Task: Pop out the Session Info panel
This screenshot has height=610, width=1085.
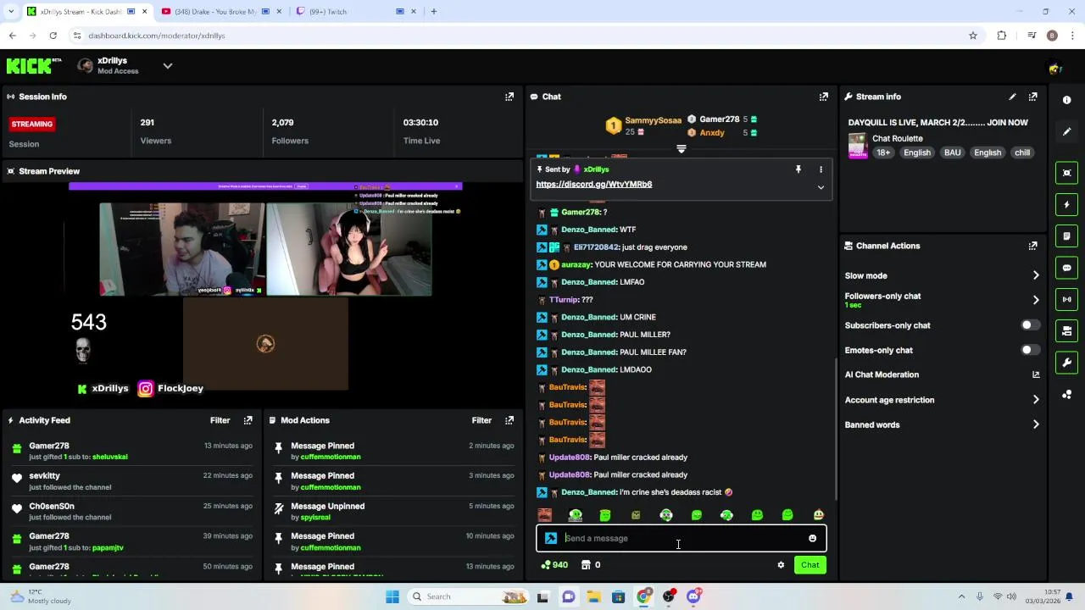Action: [x=509, y=97]
